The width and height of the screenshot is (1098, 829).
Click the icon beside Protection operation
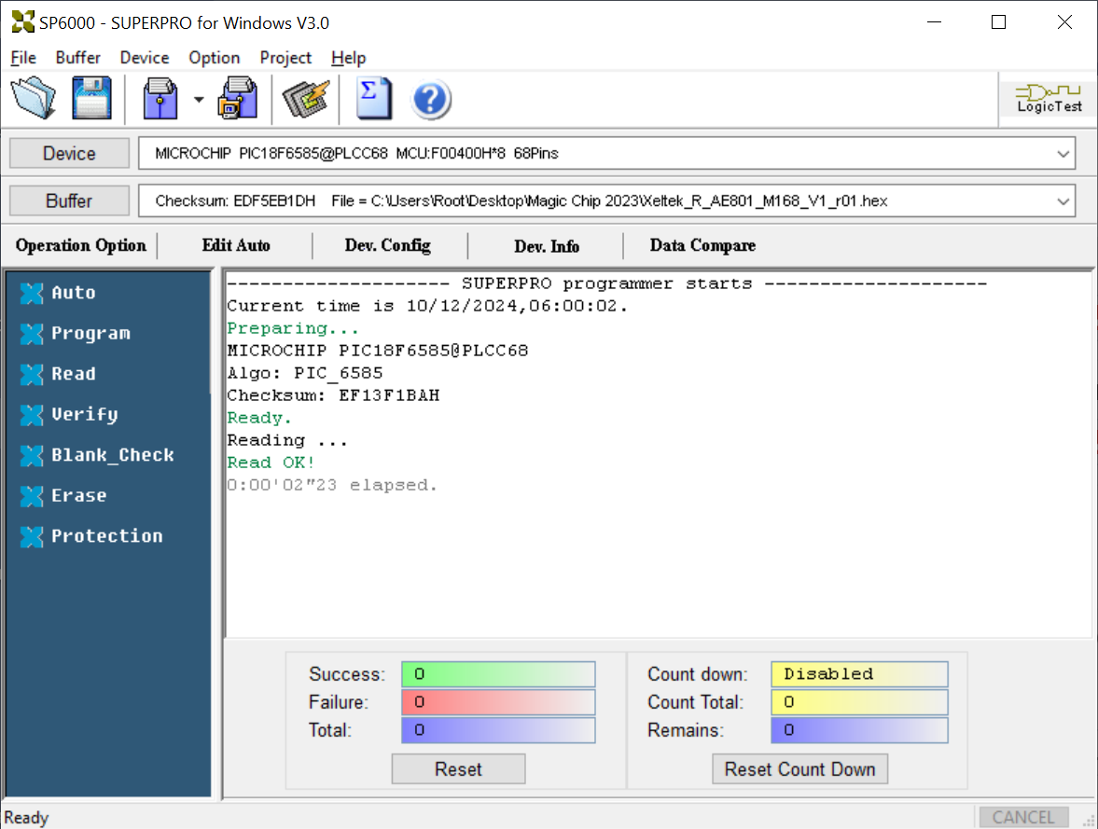coord(32,537)
